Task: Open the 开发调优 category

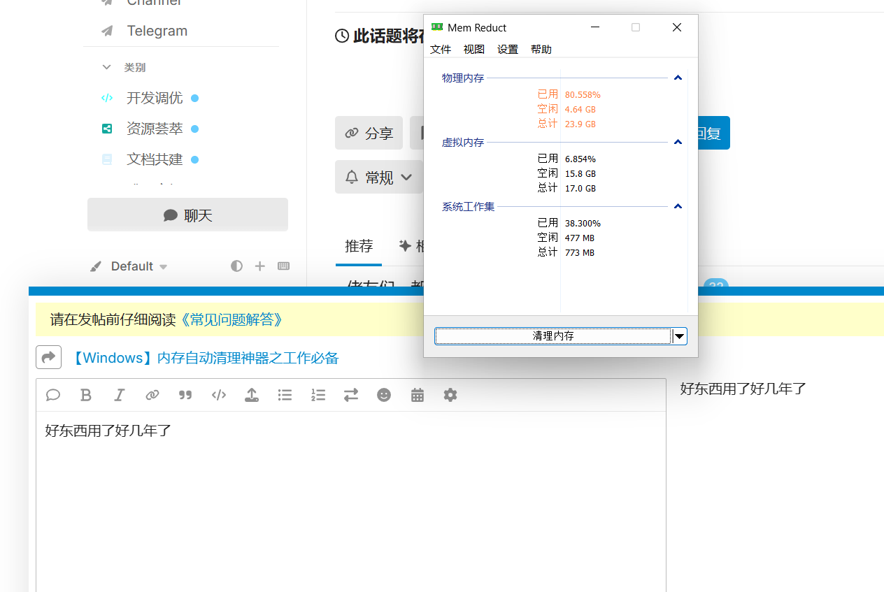Action: pos(155,98)
